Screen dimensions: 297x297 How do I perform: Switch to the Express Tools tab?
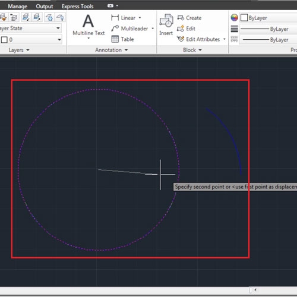point(77,7)
